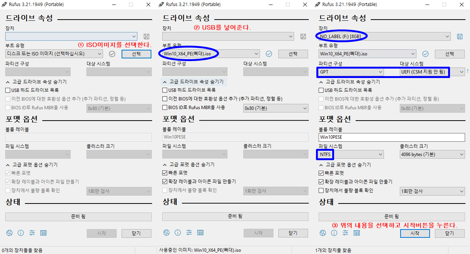This screenshot has height=254, width=470.
Task: Click the 닫기 button in right Rufus window
Action: pyautogui.click(x=450, y=233)
